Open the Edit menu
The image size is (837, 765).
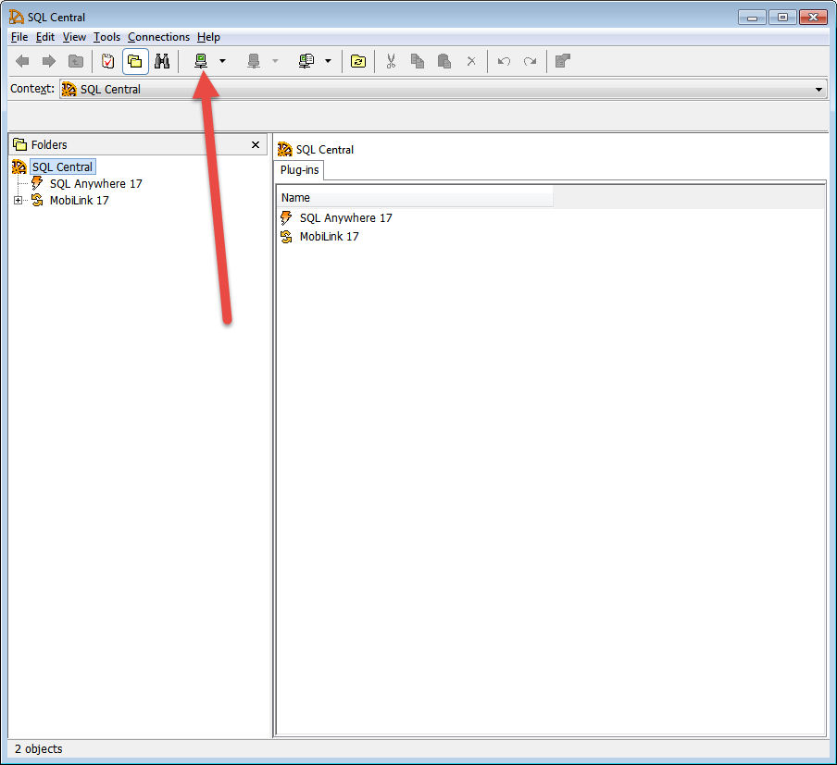(45, 37)
